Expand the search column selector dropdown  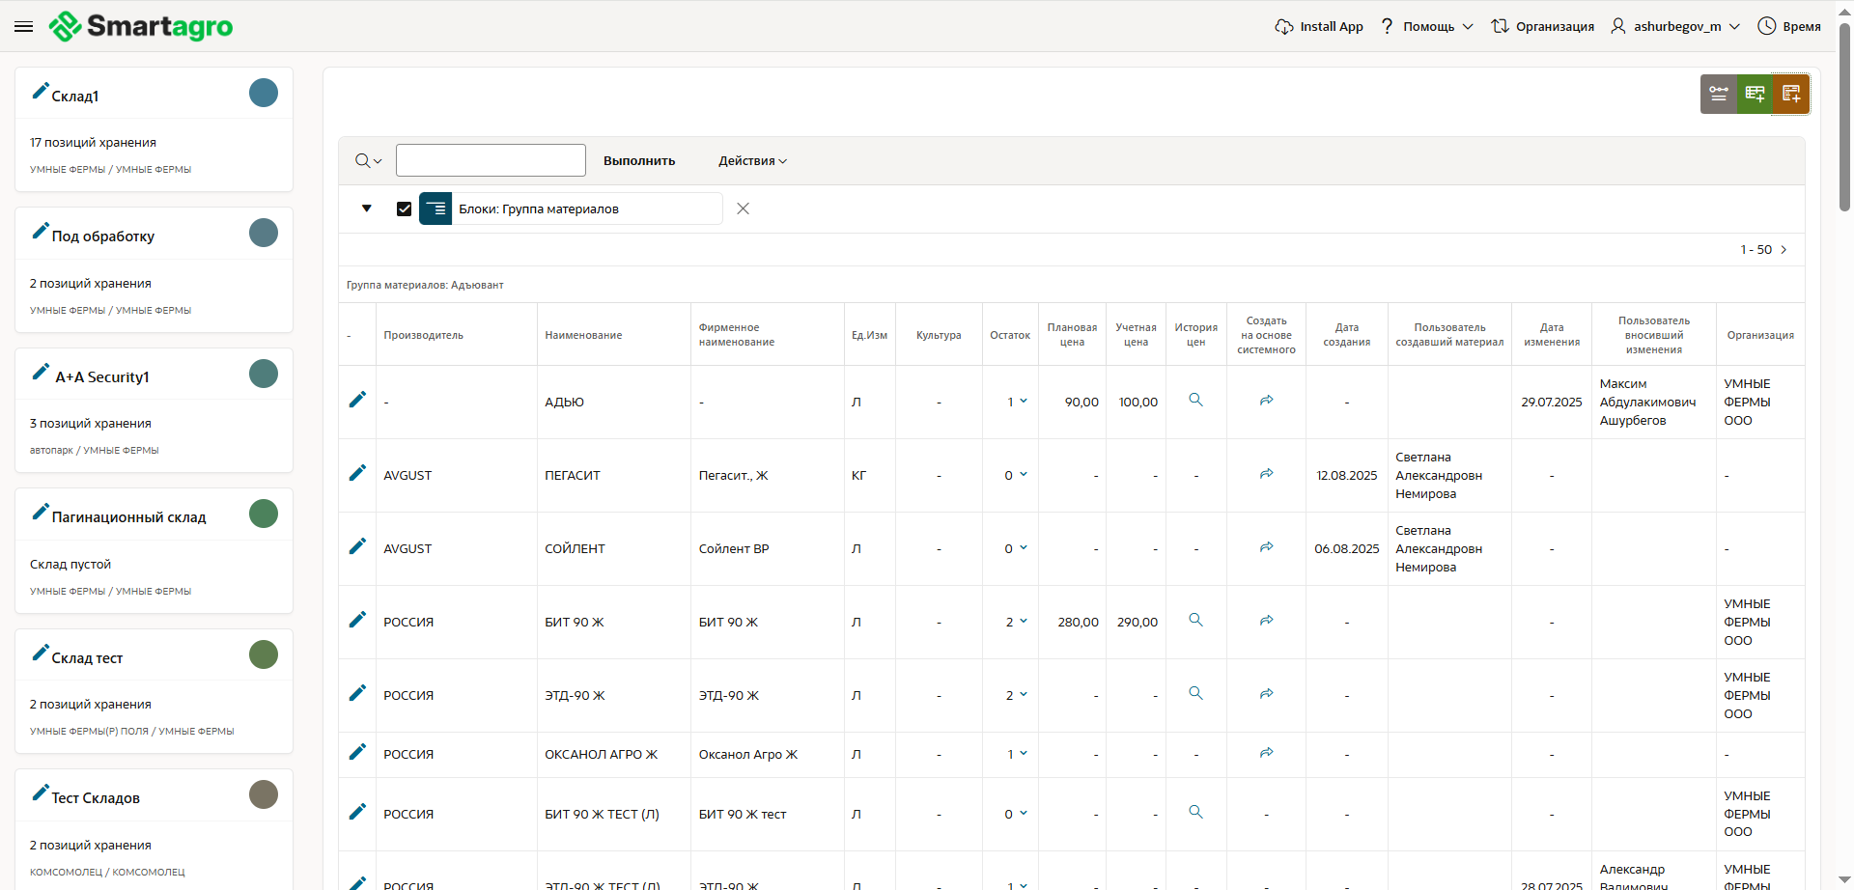point(368,161)
